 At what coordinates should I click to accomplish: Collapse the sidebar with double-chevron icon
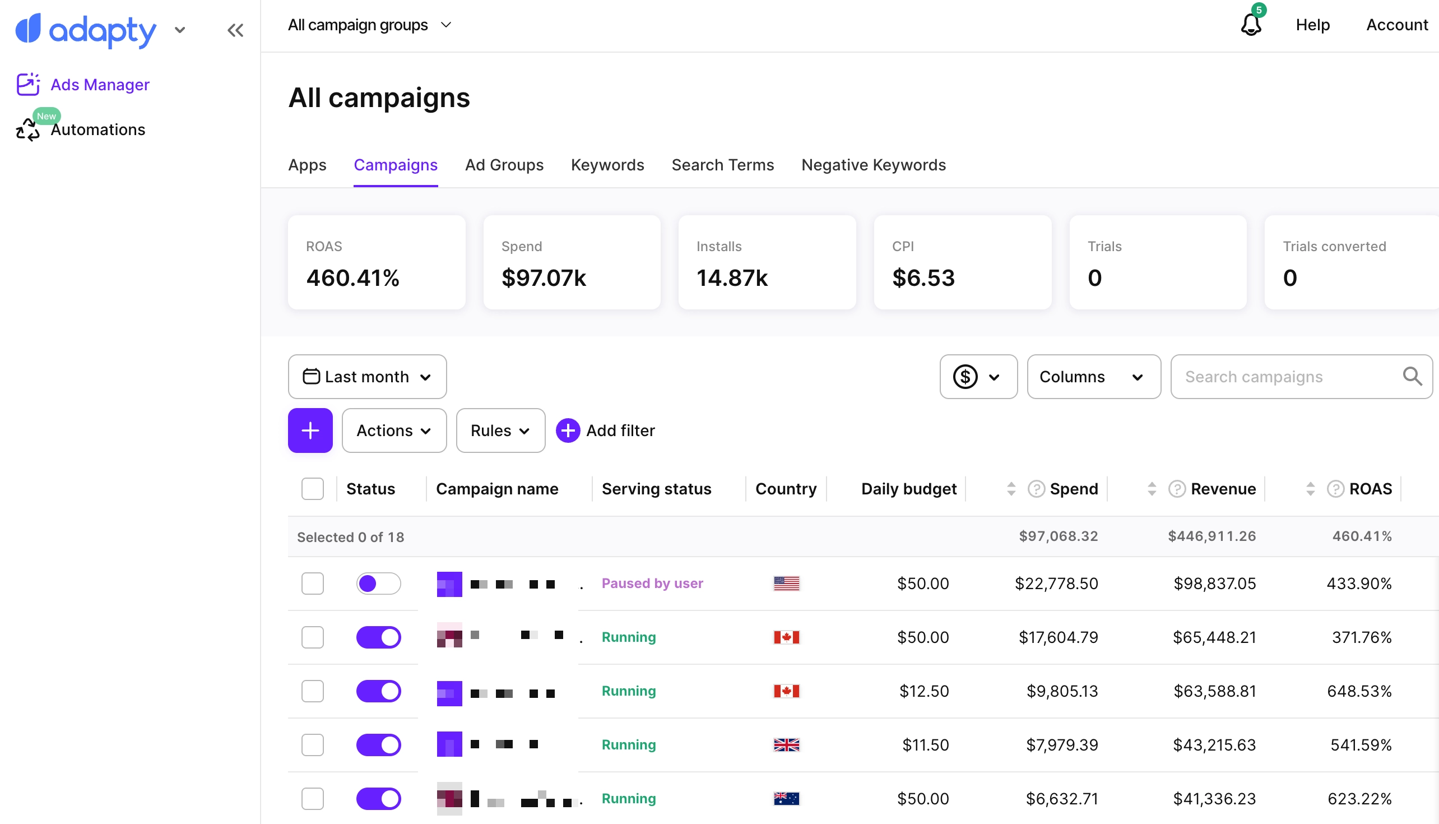coord(235,30)
